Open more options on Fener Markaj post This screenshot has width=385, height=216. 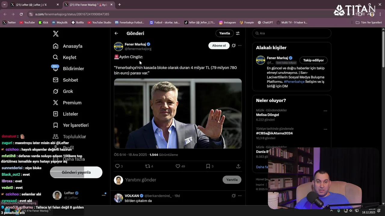(x=240, y=46)
